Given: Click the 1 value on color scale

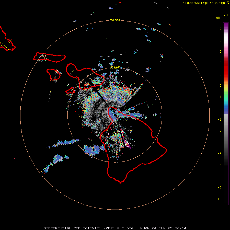Looking at the screenshot, I should tap(221, 97).
